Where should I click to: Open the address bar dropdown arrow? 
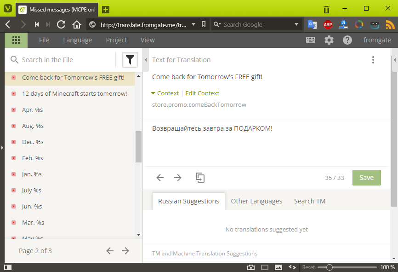(x=193, y=24)
